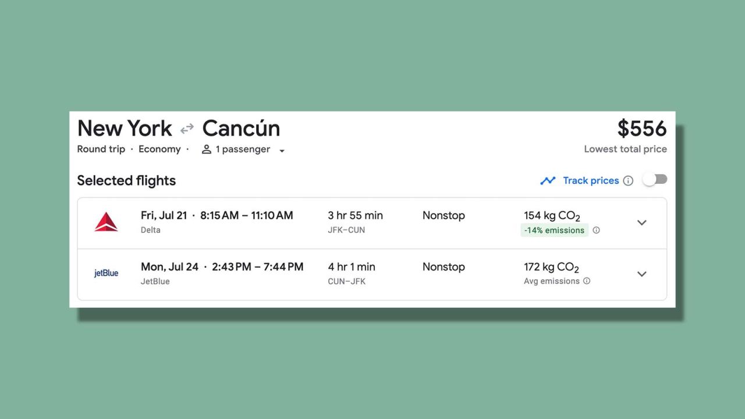Click the round-trip swap arrows icon
Screen dimensions: 745x419
click(187, 129)
